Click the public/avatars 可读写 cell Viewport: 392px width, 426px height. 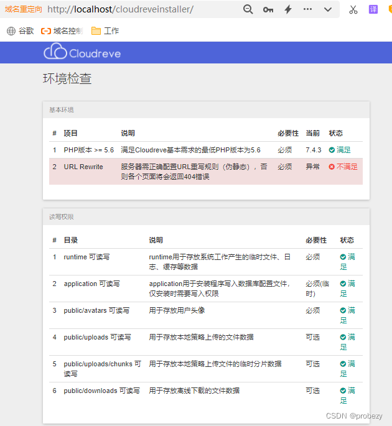click(x=97, y=310)
